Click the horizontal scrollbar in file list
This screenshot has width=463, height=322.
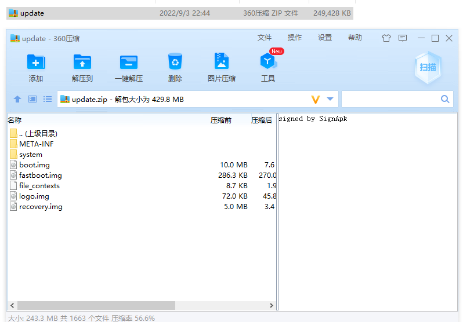(x=96, y=305)
